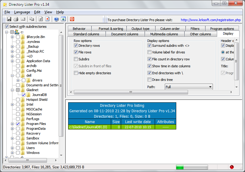Click the Save floppy disk toolbar icon
This screenshot has height=172, width=245.
tap(9, 19)
